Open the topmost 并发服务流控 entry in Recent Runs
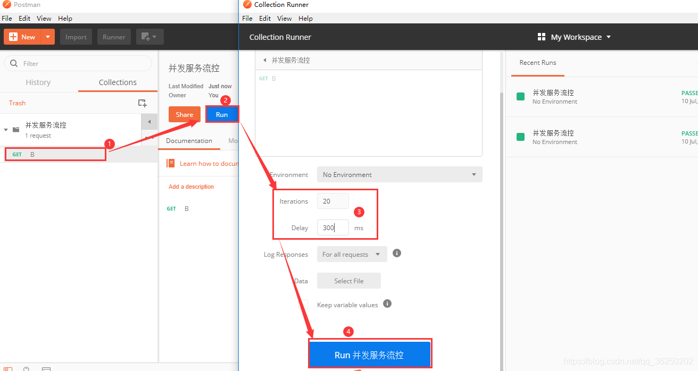This screenshot has width=698, height=371. click(x=601, y=96)
